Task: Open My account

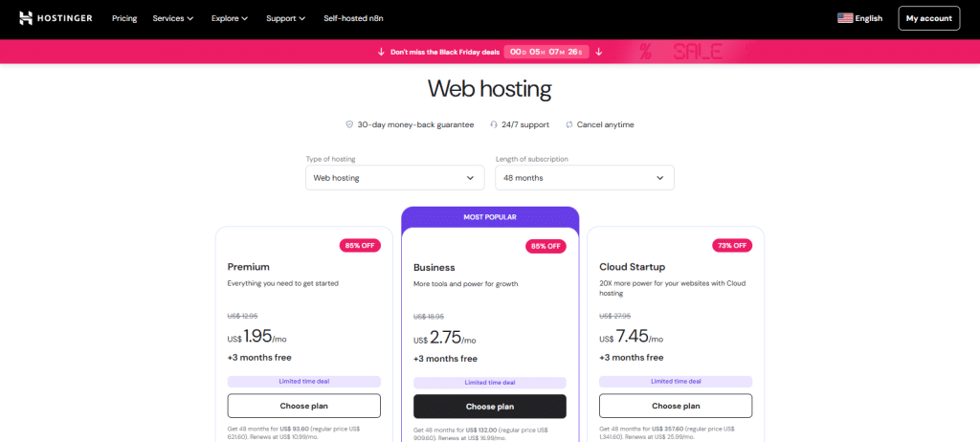Action: (x=928, y=18)
